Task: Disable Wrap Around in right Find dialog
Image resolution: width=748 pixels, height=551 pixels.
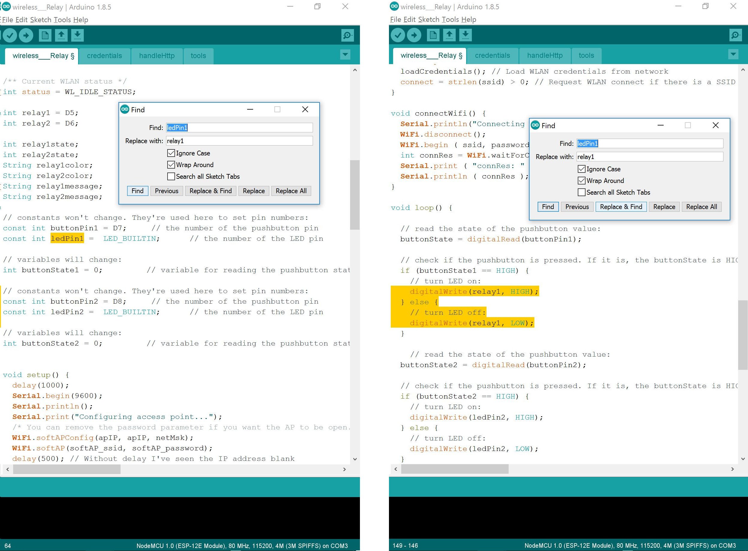Action: pyautogui.click(x=581, y=181)
